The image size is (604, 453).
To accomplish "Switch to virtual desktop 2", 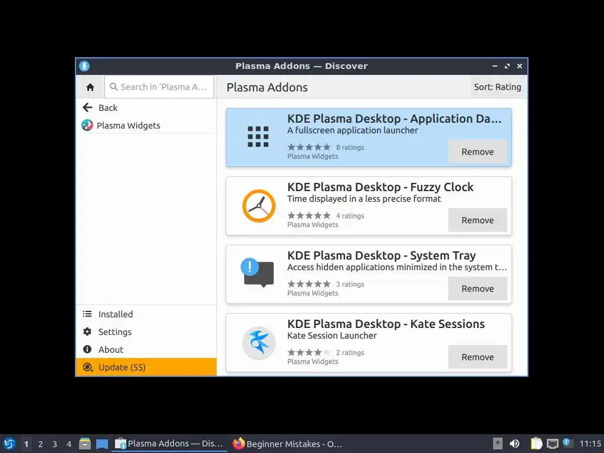I will tap(41, 444).
